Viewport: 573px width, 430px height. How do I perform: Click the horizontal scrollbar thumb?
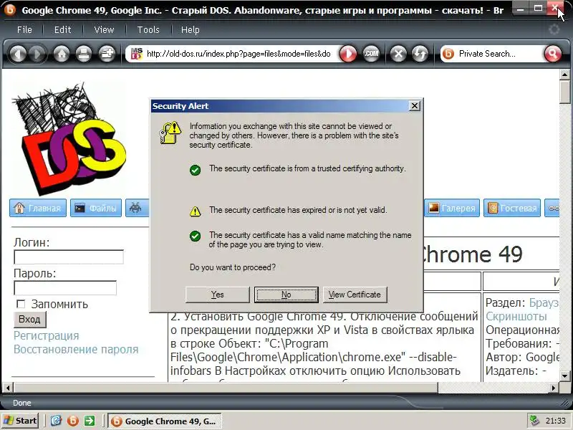tap(225, 387)
